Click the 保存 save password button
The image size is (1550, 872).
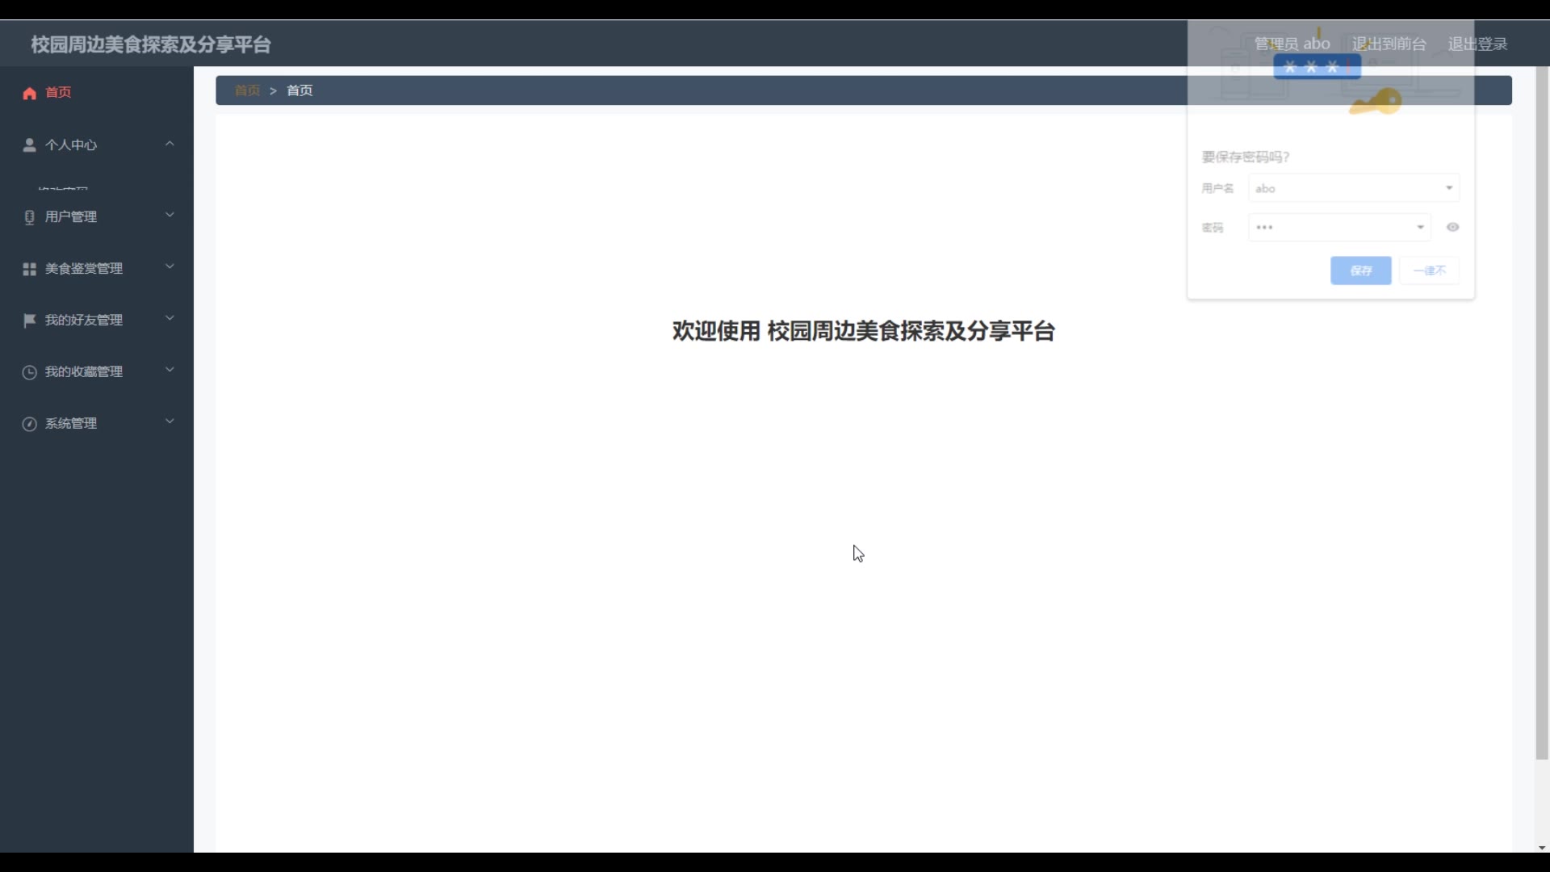[1360, 270]
